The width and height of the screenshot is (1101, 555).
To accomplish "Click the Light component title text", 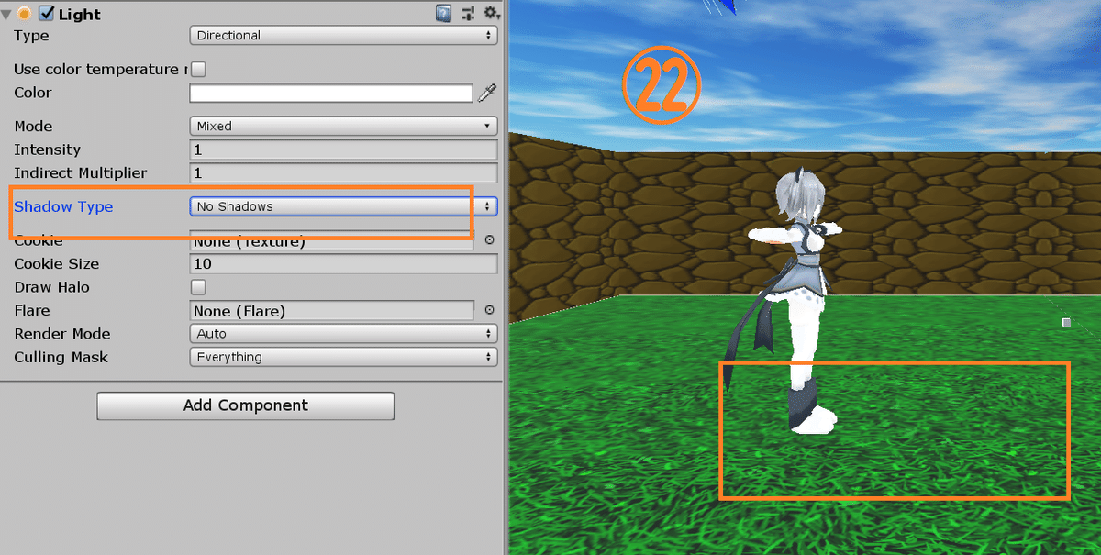I will coord(80,15).
